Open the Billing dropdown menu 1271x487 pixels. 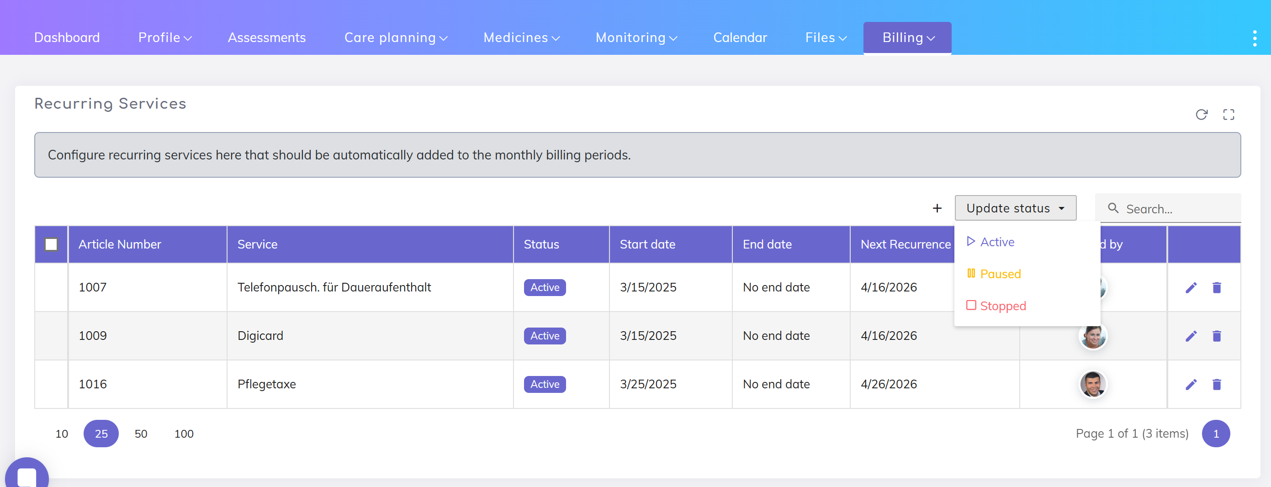pos(907,38)
